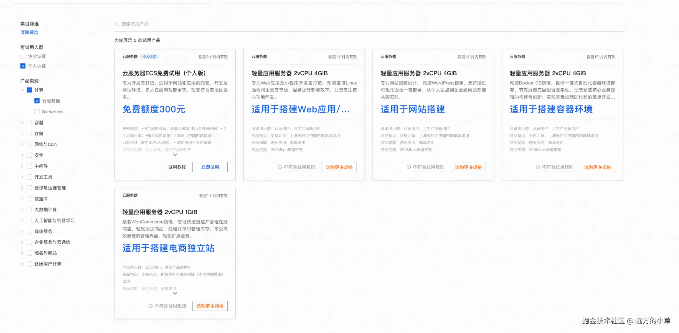The image size is (679, 333).
Task: Uncheck the 个人认证 checkbox
Action: pos(23,66)
